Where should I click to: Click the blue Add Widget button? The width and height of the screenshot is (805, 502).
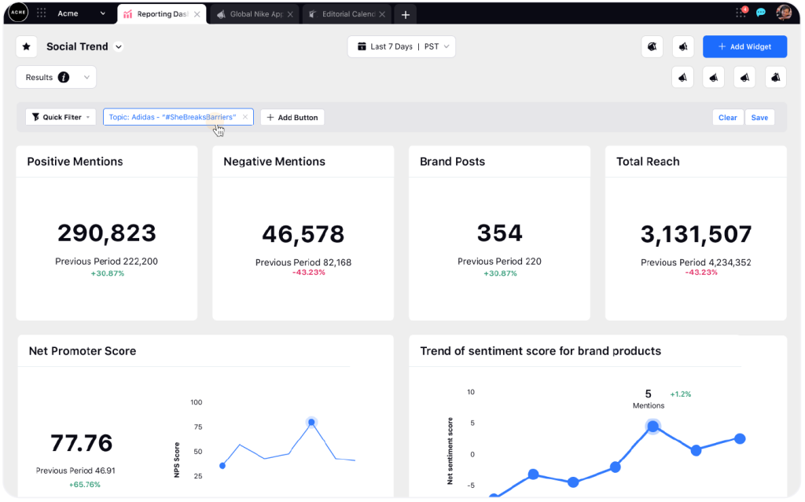tap(744, 47)
